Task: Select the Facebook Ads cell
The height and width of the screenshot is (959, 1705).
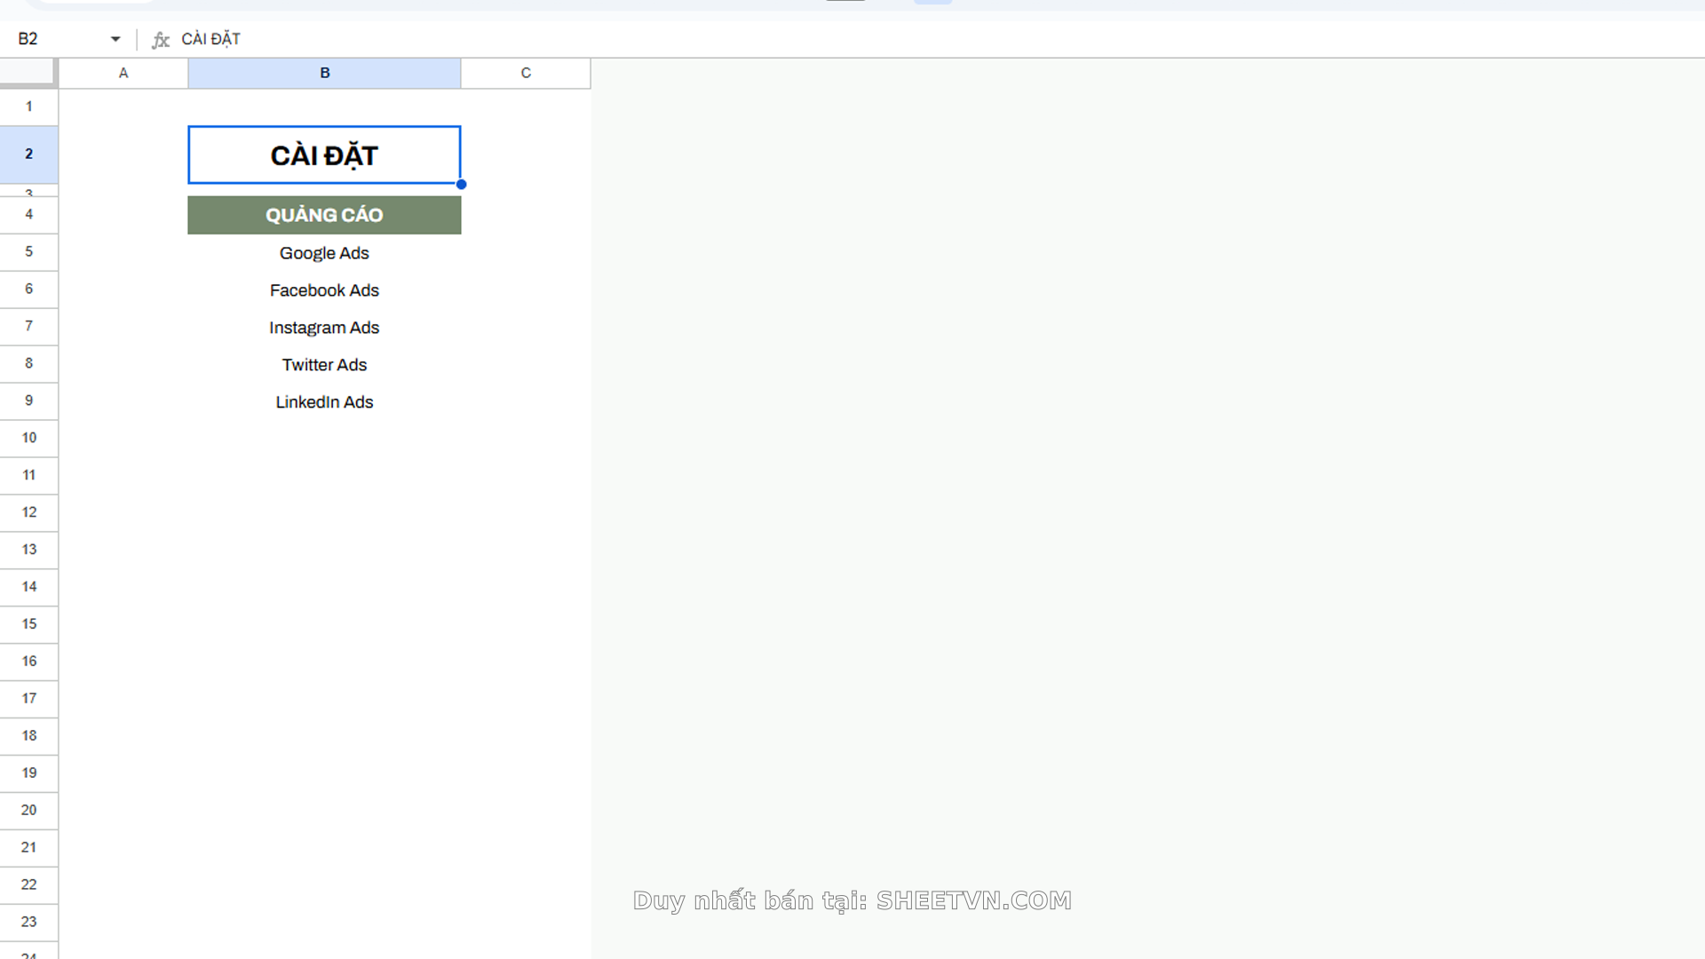Action: pyautogui.click(x=324, y=290)
